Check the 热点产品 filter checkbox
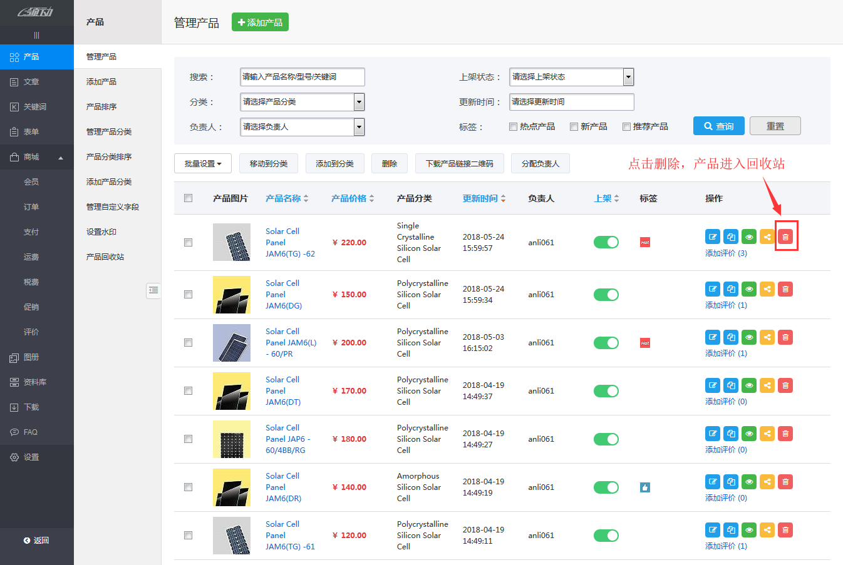This screenshot has height=565, width=843. (x=513, y=126)
